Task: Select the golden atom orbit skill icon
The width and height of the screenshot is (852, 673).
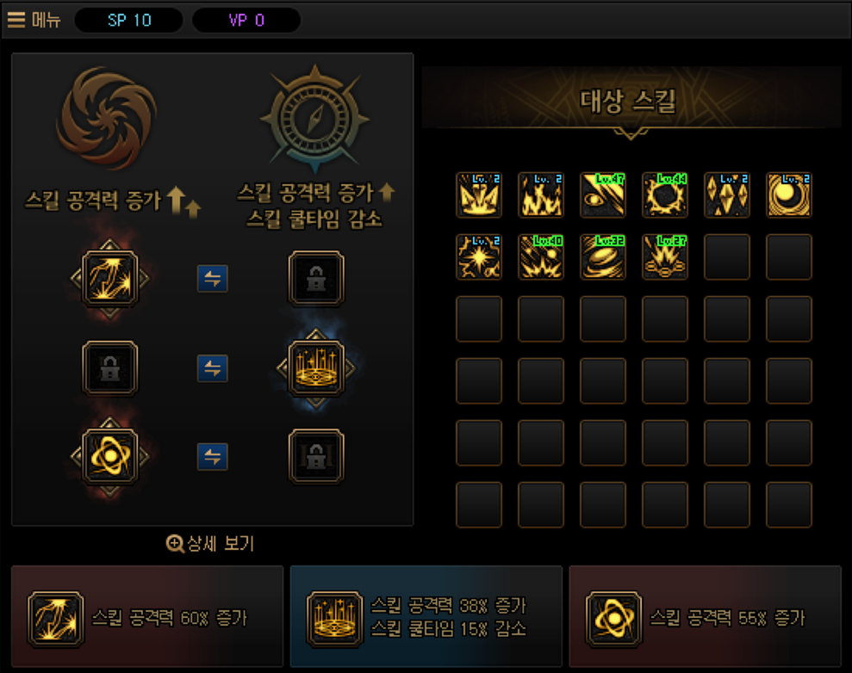Action: [x=109, y=456]
